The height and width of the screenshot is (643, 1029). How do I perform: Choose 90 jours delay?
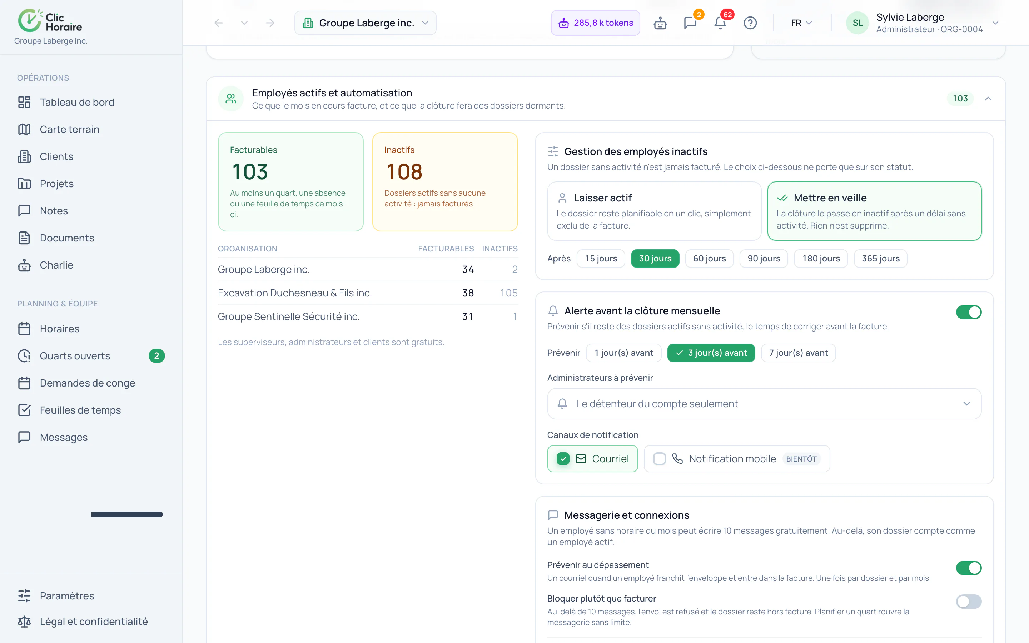[x=764, y=259]
